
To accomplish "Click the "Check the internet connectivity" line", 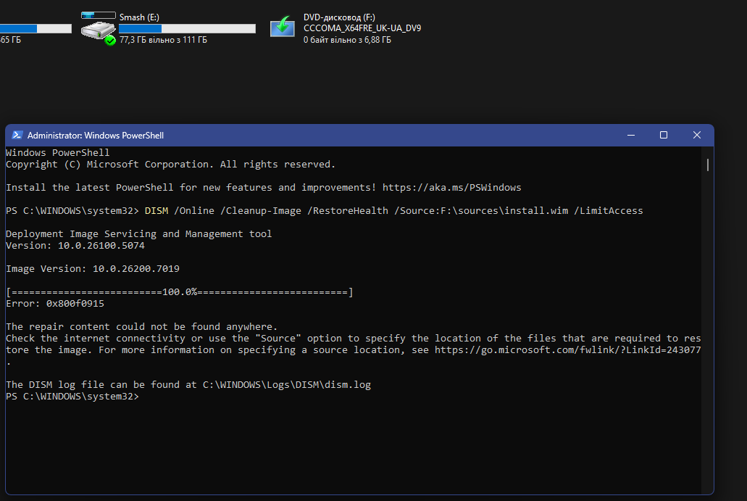I will point(353,339).
